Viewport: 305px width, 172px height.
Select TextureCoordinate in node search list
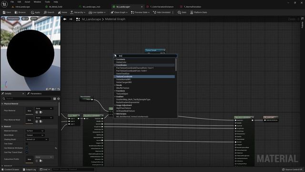[144, 76]
